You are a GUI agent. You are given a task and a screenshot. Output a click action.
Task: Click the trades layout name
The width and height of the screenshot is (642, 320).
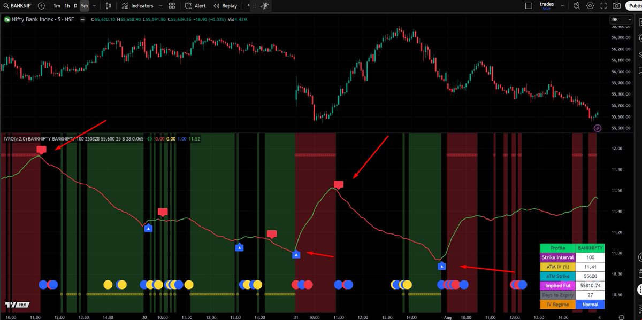pyautogui.click(x=546, y=4)
